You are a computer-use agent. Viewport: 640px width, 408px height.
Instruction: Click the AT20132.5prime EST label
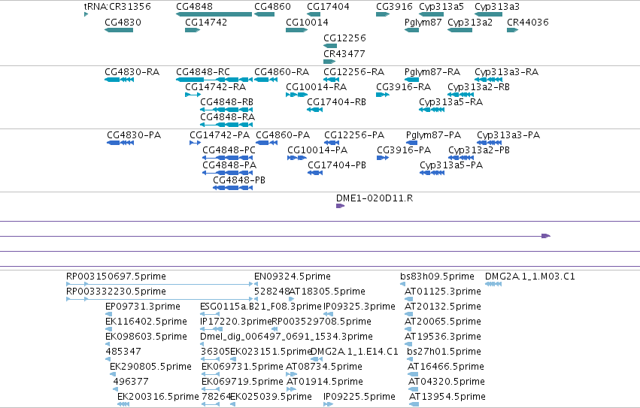[x=443, y=307]
